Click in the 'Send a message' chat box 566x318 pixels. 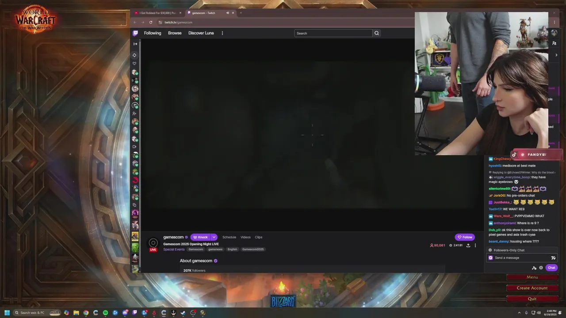coord(522,258)
